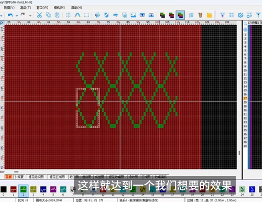Click the yellow folder toolbar icon
The width and height of the screenshot is (262, 202).
click(209, 15)
